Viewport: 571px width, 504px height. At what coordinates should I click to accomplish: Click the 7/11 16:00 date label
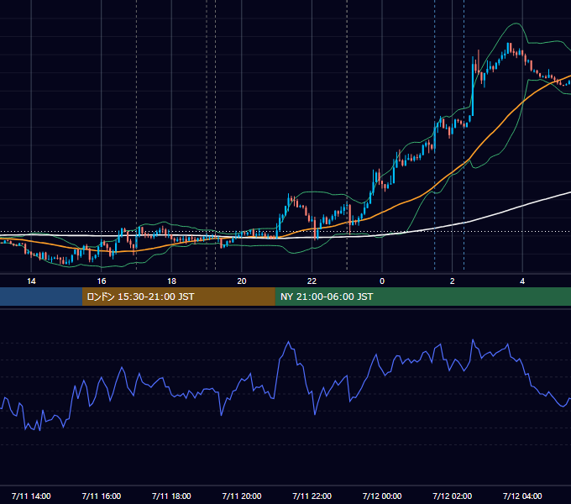coord(102,496)
